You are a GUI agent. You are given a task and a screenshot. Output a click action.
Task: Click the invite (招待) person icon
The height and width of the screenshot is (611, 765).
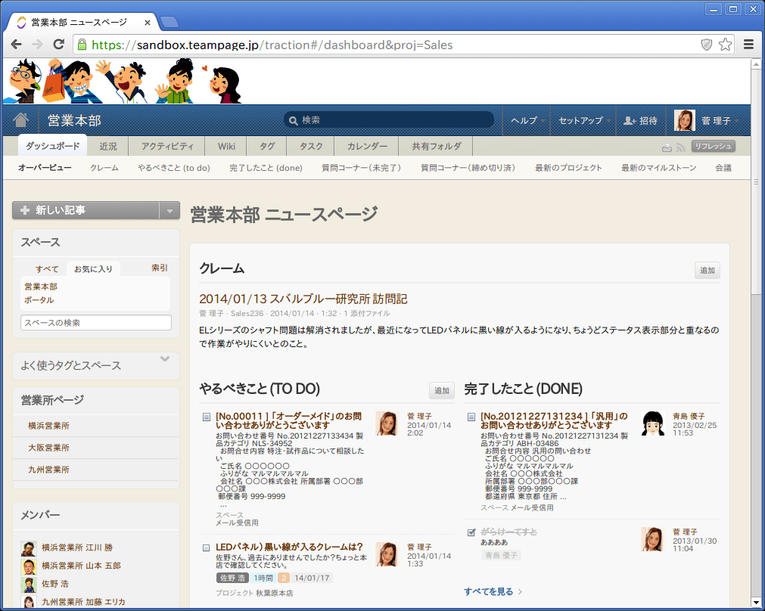[630, 121]
